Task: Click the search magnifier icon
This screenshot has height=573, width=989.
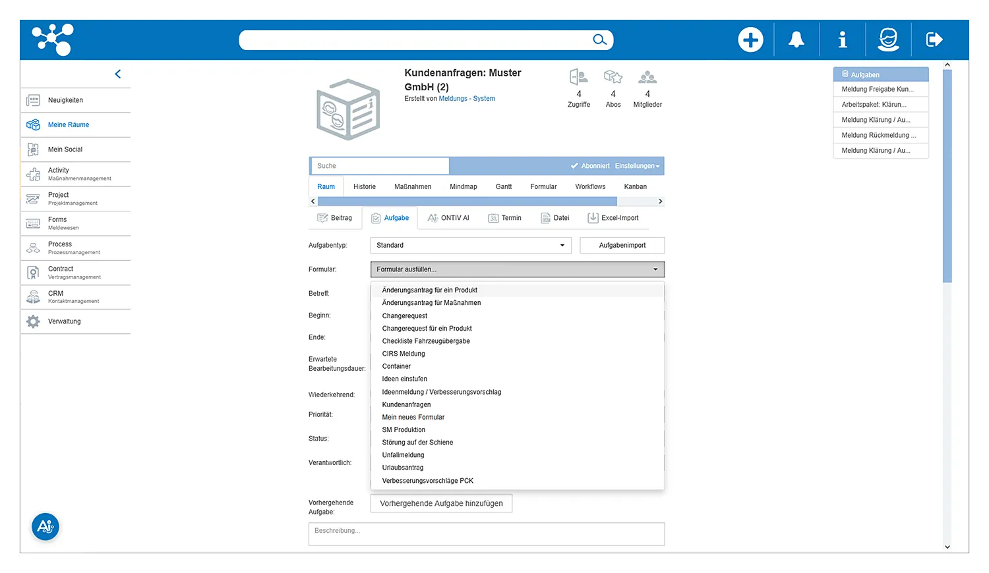Action: pyautogui.click(x=599, y=40)
